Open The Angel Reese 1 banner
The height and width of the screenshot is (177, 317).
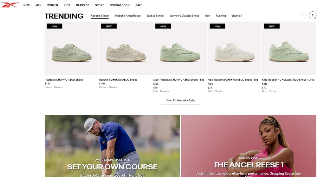[249, 146]
